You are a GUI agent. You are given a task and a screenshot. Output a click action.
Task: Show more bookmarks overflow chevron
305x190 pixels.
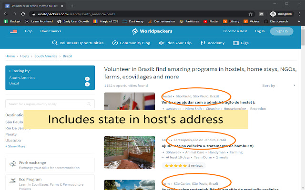299,21
